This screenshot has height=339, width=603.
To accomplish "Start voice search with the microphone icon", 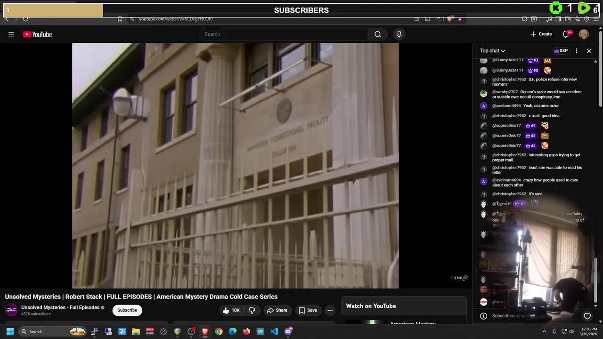I will tap(399, 34).
